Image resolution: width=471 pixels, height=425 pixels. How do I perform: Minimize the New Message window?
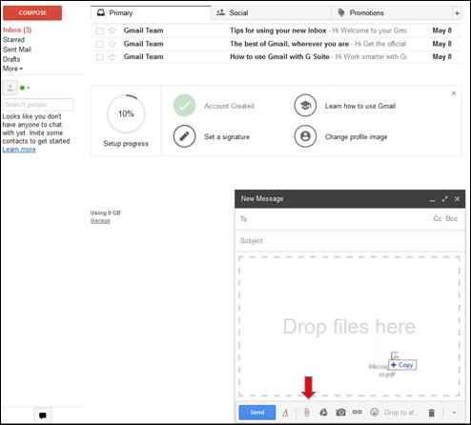tap(433, 199)
